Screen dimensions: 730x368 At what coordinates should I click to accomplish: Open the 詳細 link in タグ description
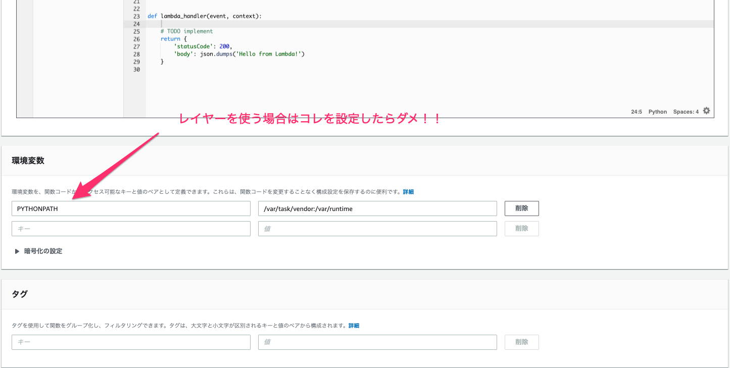354,326
